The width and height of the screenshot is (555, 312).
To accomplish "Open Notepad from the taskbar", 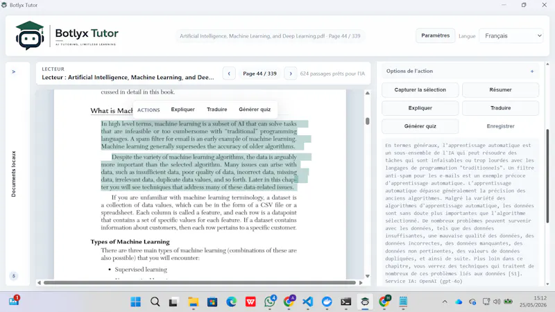I will [x=403, y=302].
